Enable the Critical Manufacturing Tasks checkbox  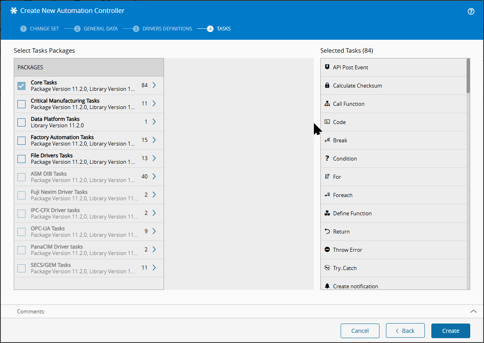pos(21,104)
